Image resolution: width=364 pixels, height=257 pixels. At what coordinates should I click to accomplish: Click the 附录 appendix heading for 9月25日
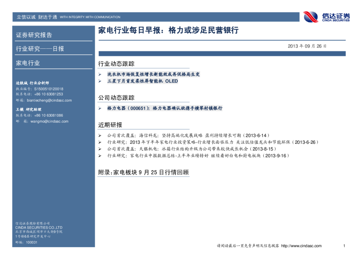pos(144,172)
